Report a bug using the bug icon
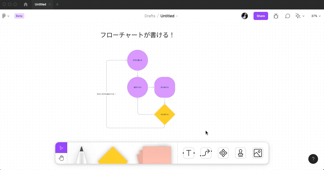This screenshot has width=324, height=170. click(x=276, y=16)
